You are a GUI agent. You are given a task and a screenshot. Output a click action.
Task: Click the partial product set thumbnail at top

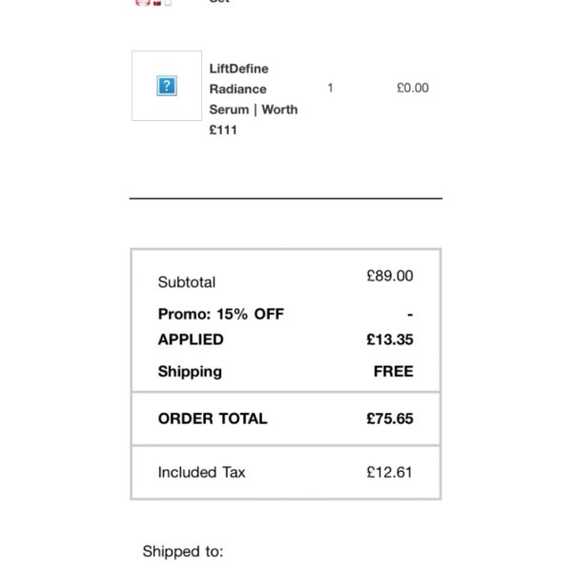[154, 3]
